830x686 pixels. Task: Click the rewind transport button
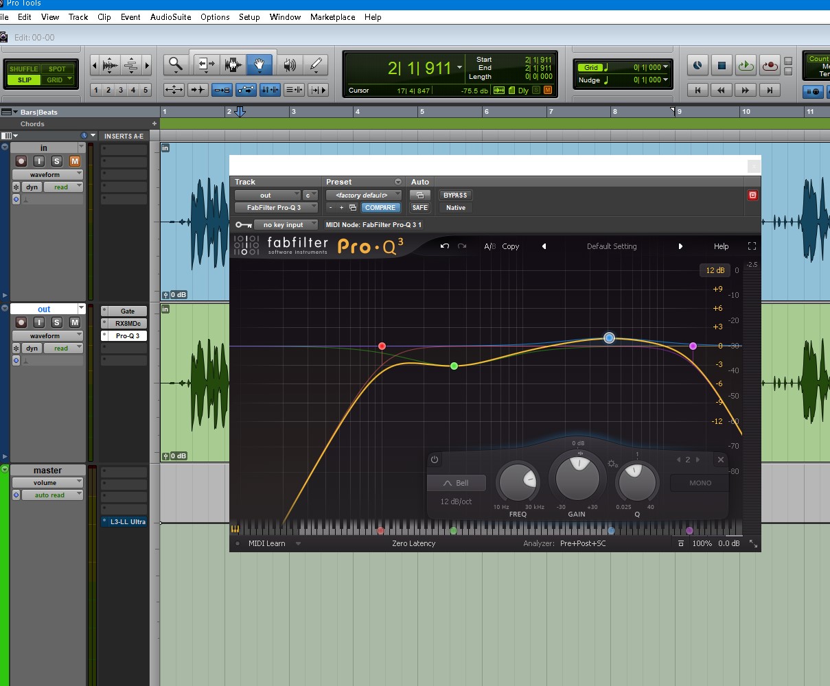tap(721, 90)
